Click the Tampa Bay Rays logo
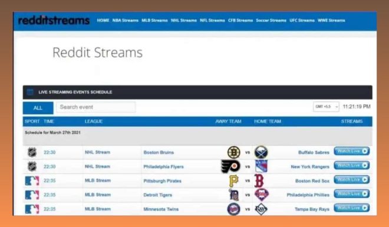 click(x=261, y=209)
